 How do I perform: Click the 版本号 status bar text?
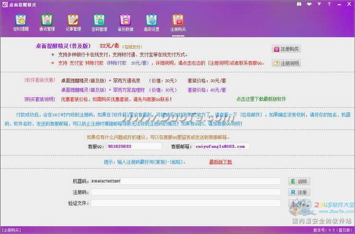click(333, 230)
